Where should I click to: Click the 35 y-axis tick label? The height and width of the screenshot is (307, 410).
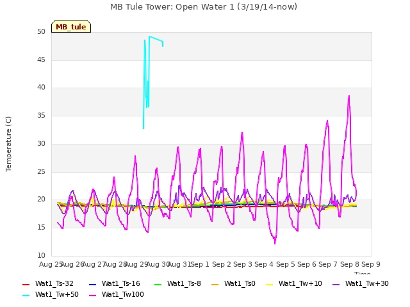41,115
